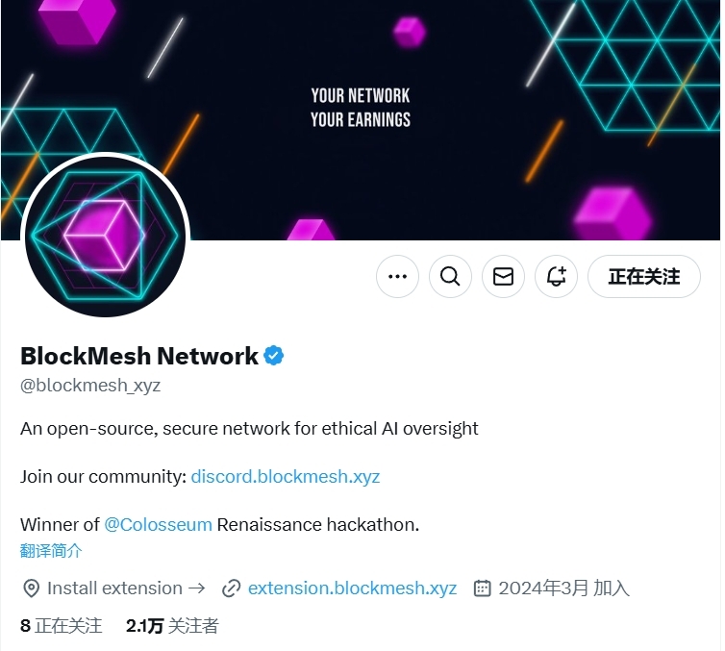Click the @blockmesh_xyz handle text

click(x=90, y=385)
